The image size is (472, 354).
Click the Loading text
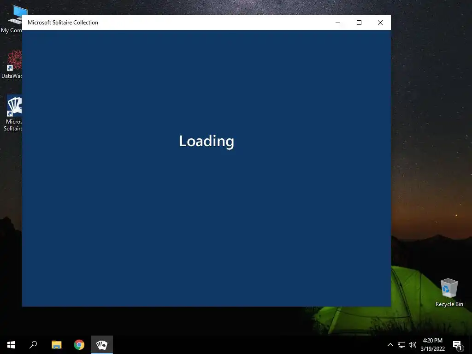[206, 141]
